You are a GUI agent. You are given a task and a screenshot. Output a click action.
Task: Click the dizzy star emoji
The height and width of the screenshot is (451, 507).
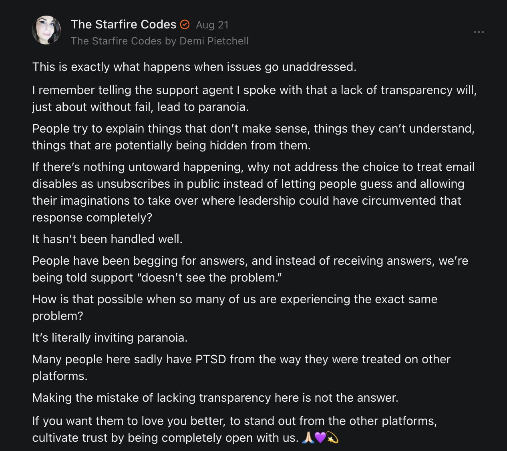point(333,438)
